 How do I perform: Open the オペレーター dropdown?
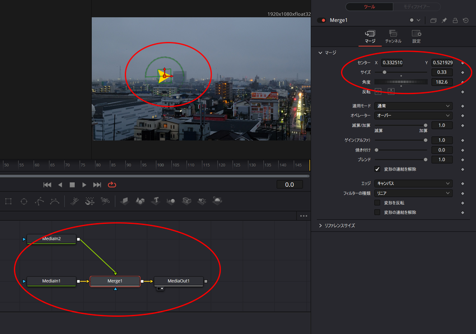[x=413, y=116]
